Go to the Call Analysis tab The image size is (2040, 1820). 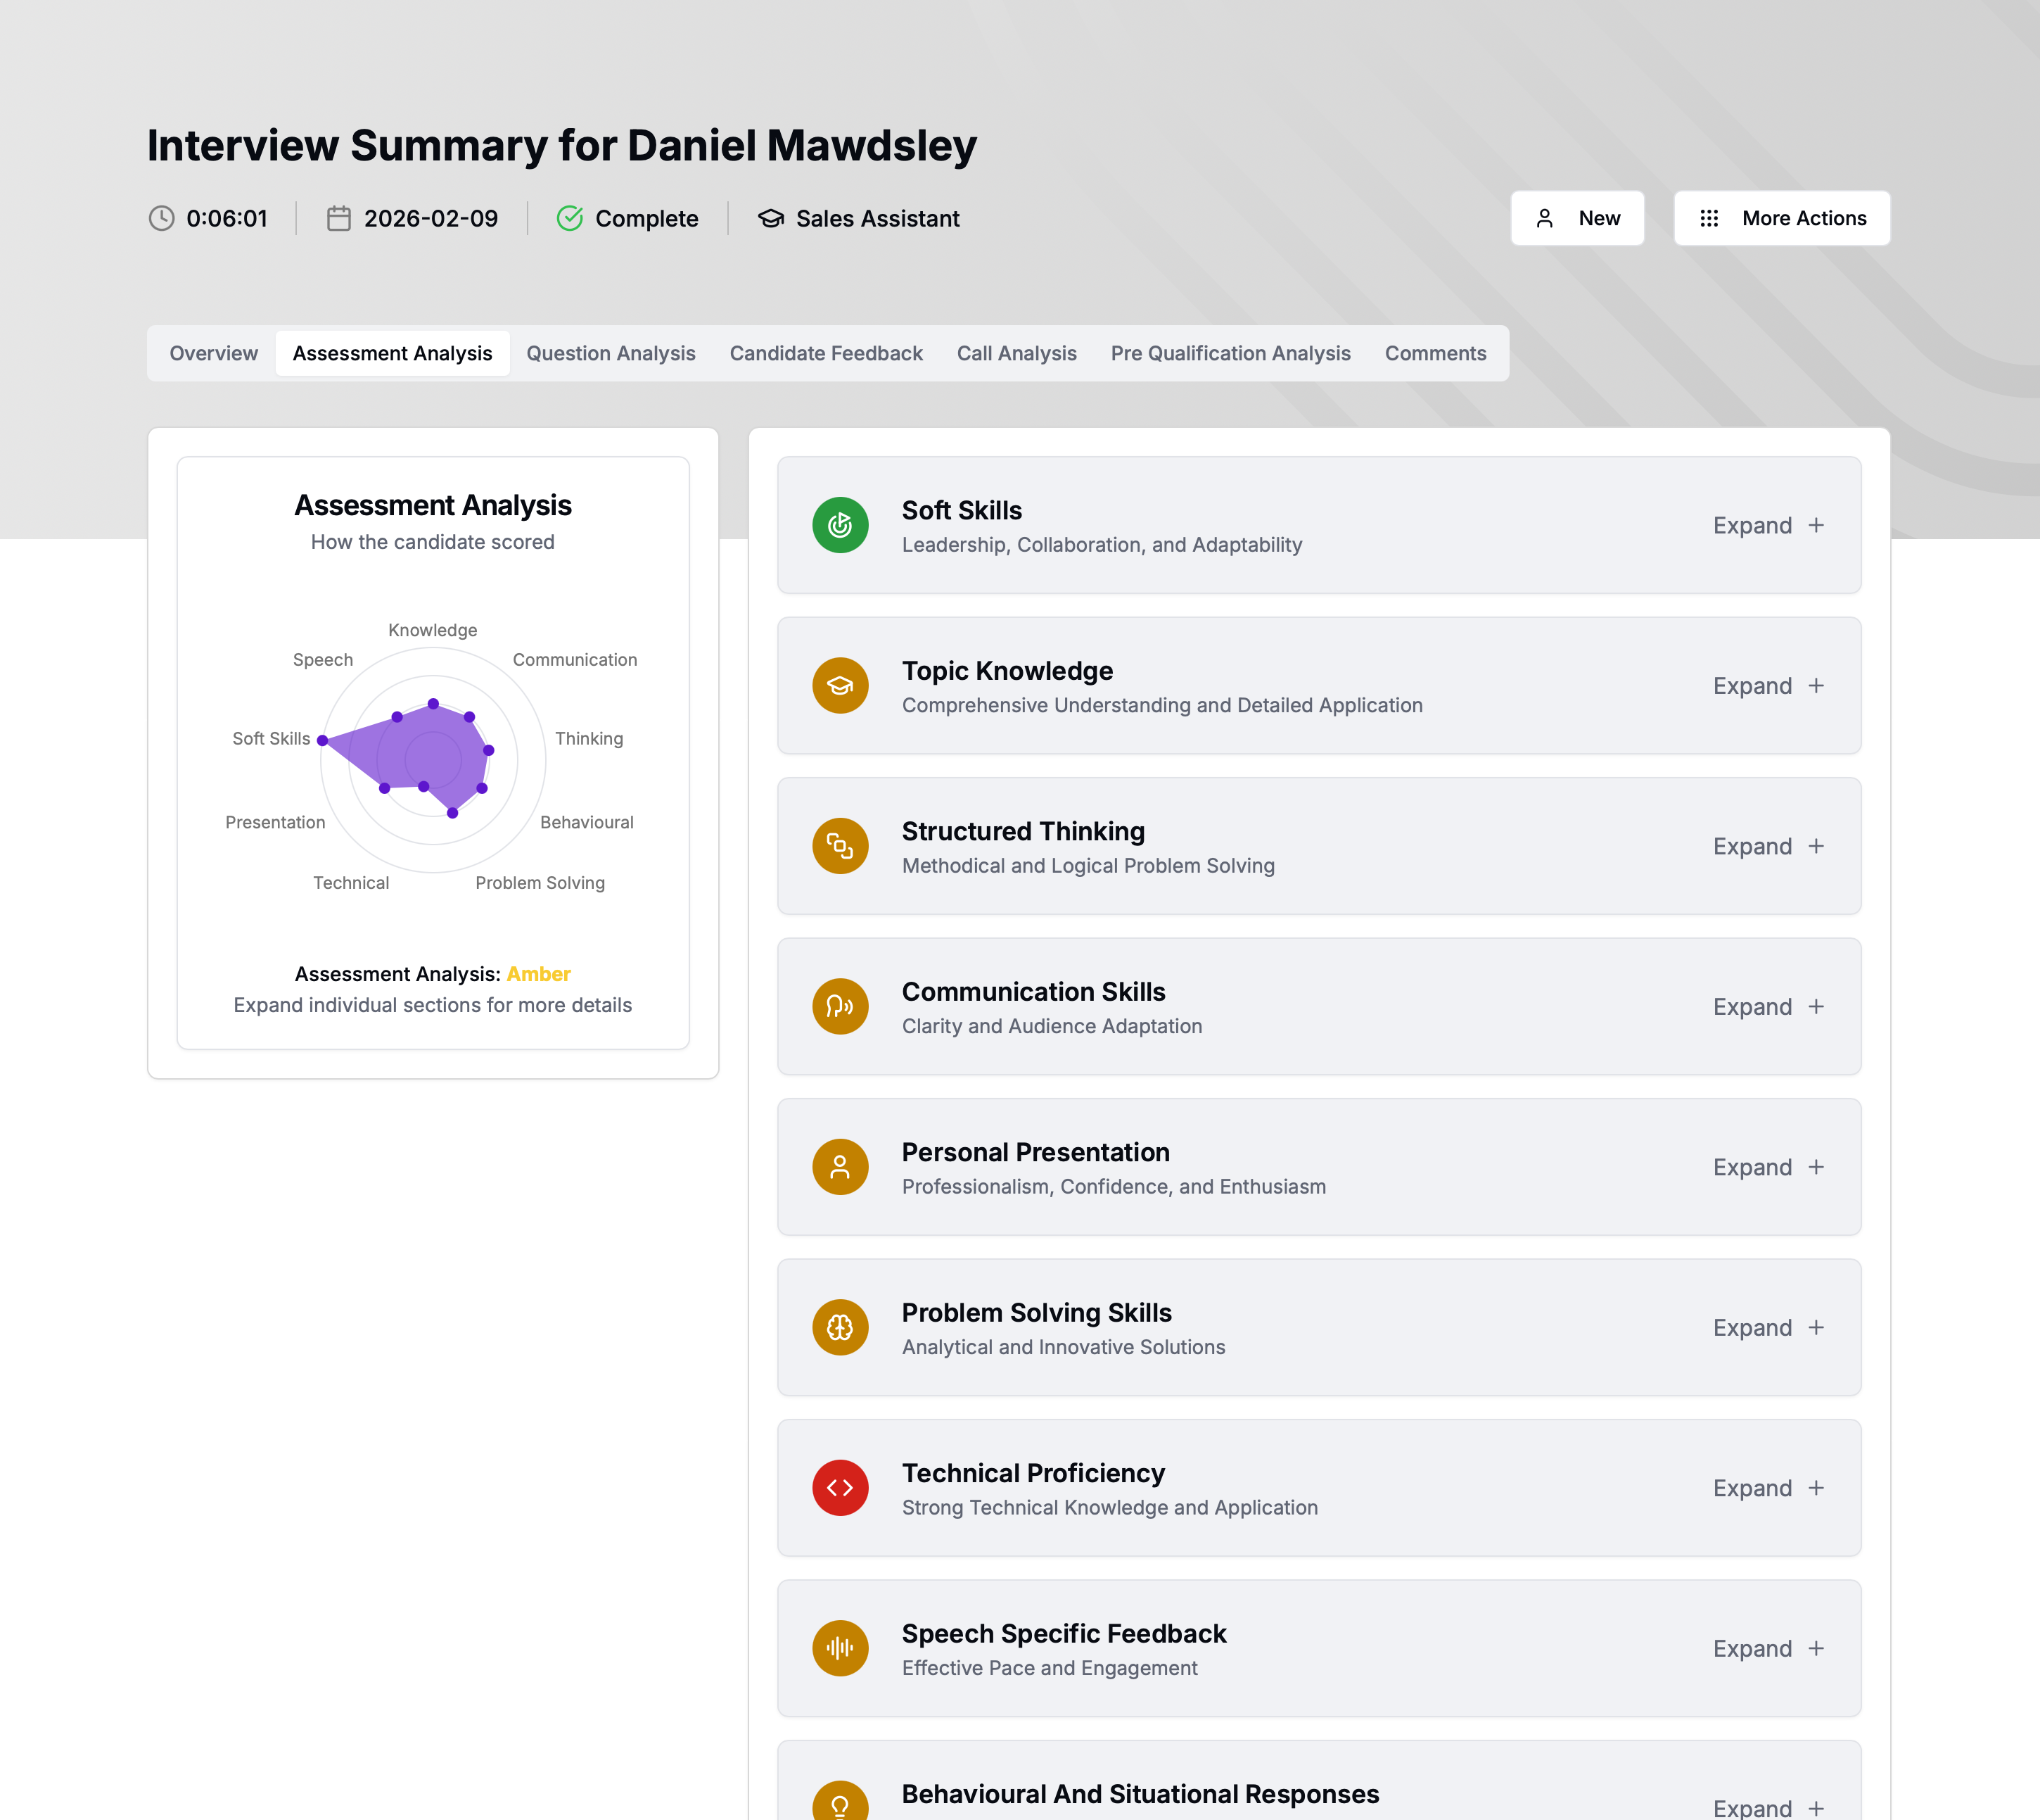(1016, 353)
